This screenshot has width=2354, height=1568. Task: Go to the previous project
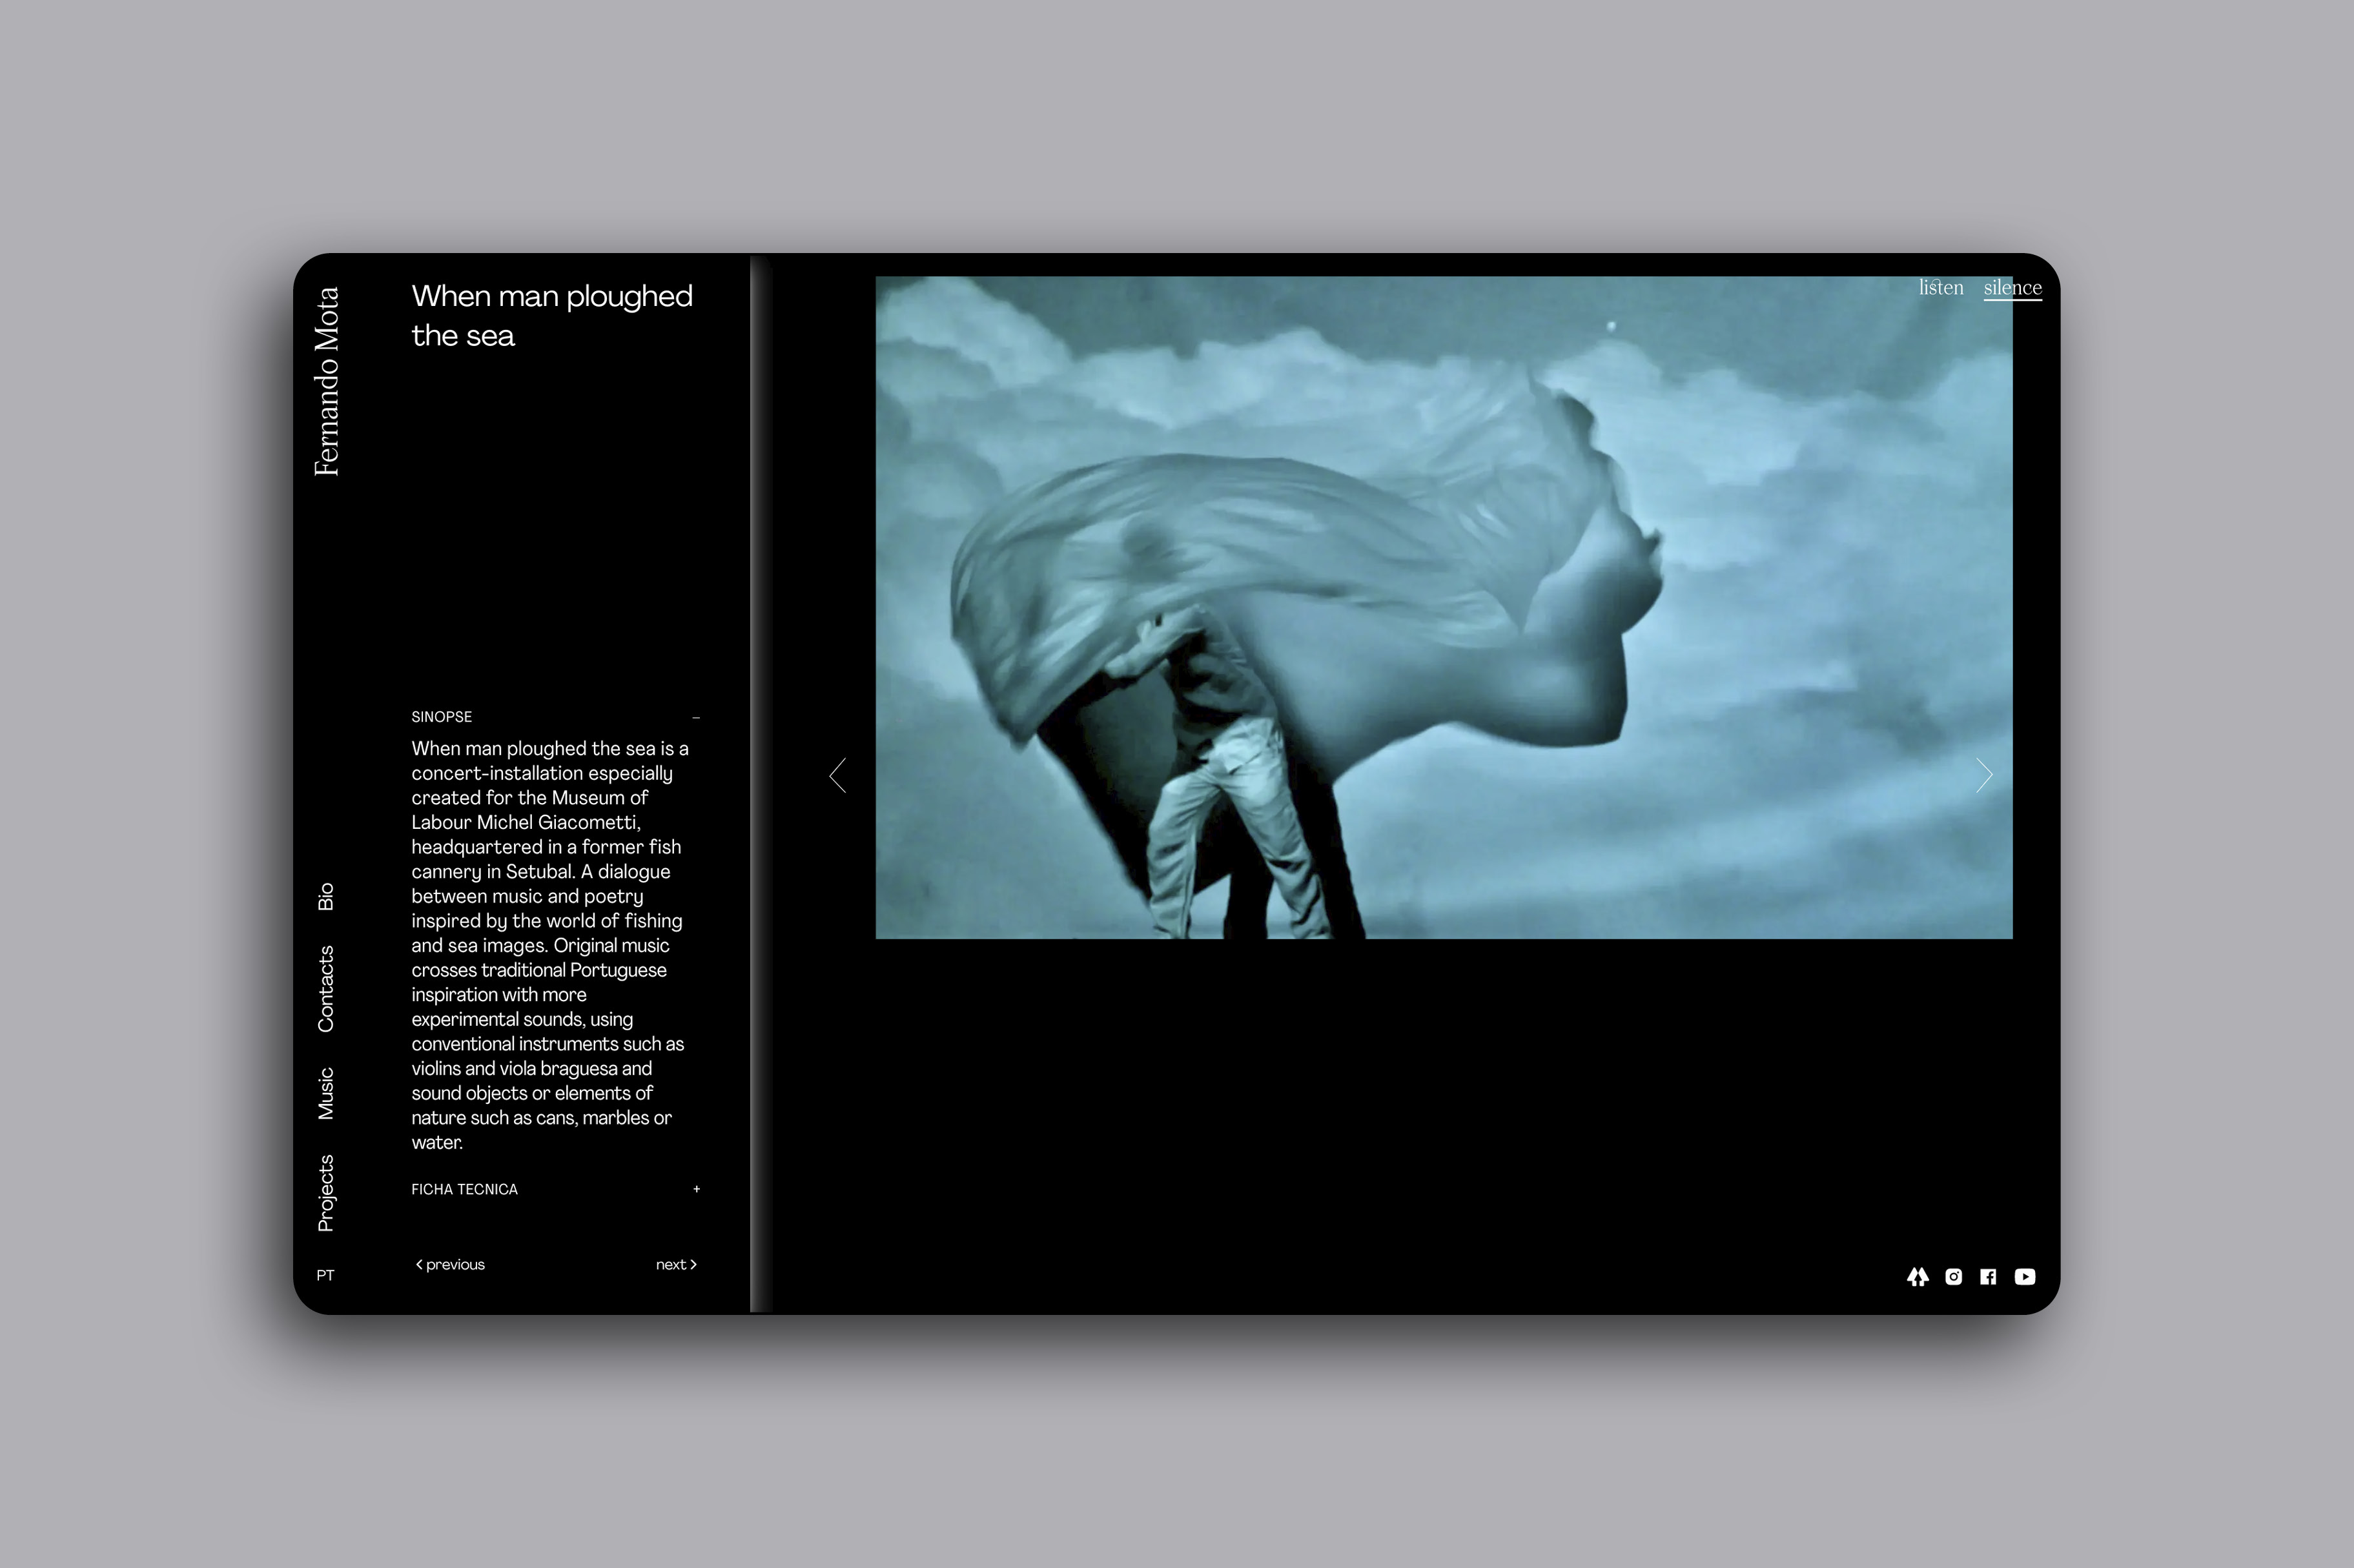tap(450, 1264)
